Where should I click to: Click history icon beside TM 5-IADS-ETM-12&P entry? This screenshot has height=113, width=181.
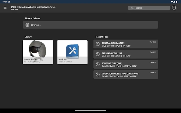click(98, 54)
